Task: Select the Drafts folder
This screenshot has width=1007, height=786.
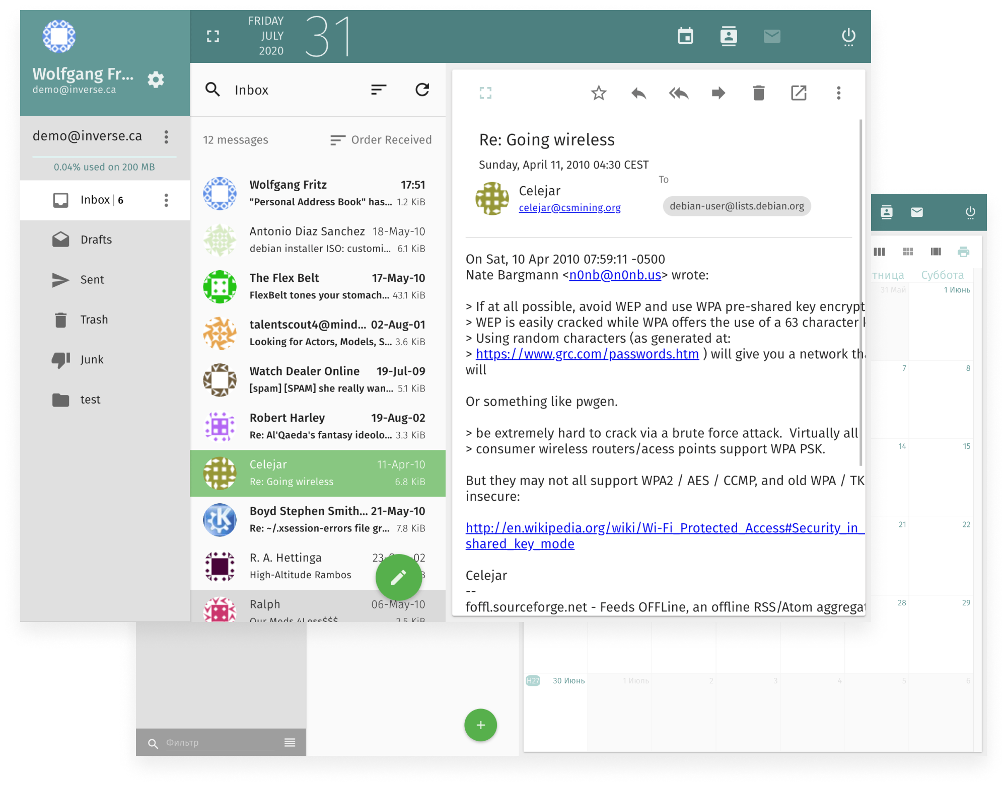Action: click(96, 240)
